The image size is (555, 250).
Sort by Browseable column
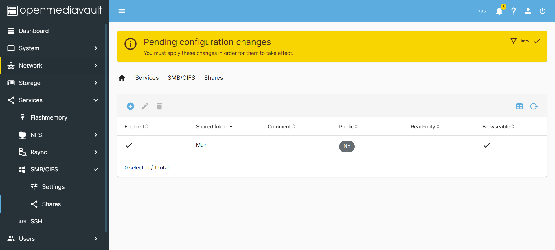pos(498,126)
